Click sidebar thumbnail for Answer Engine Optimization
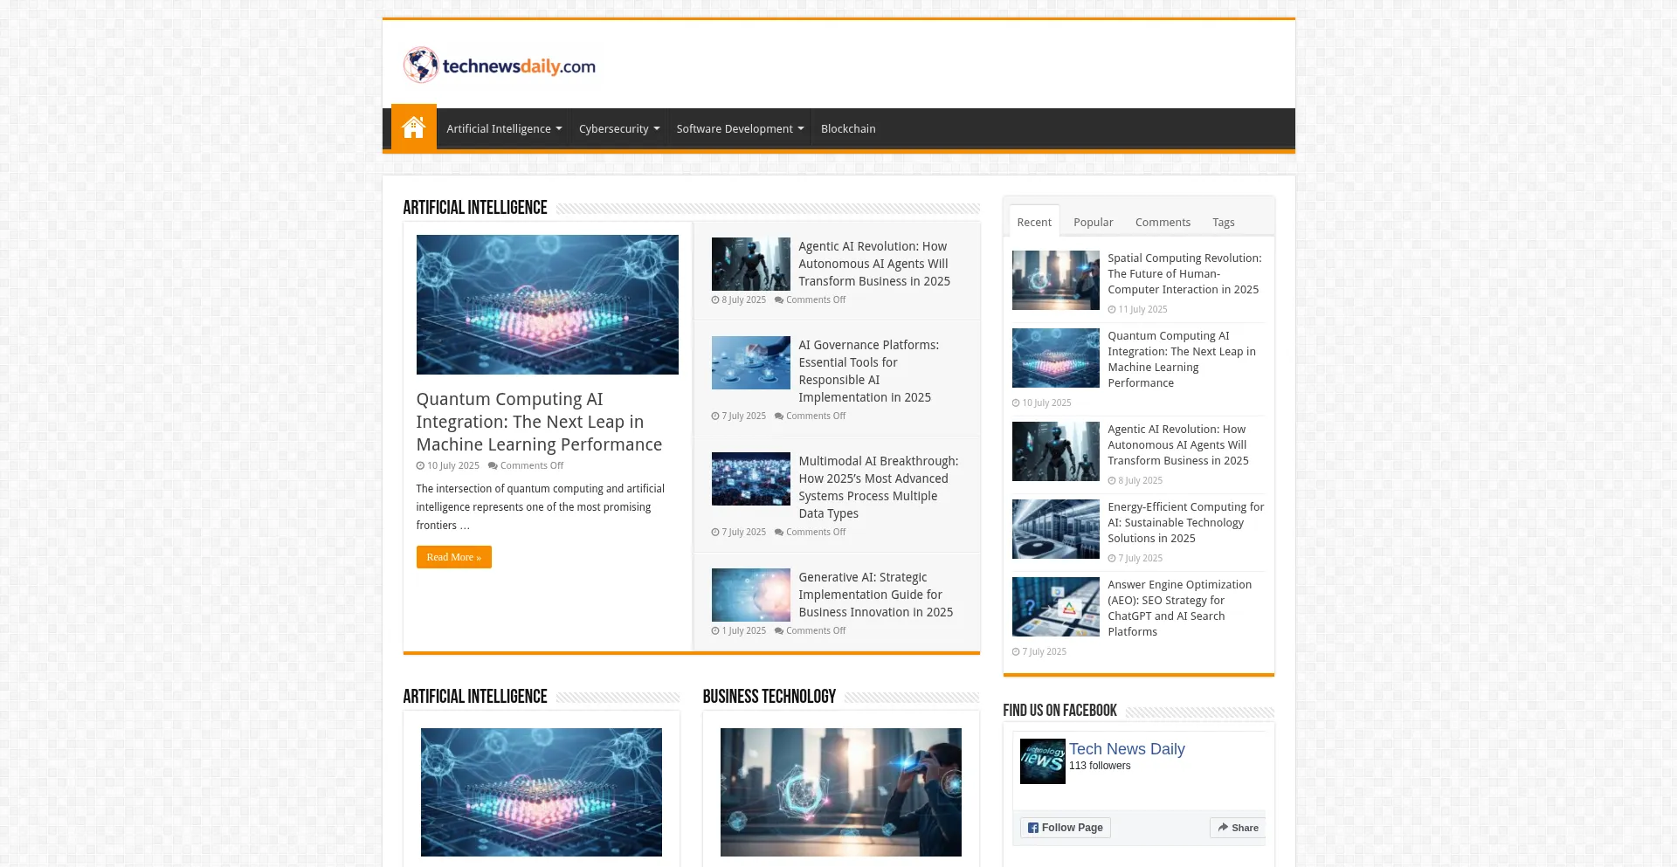This screenshot has height=867, width=1677. coord(1056,607)
